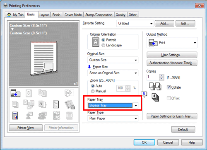Click the greyed group account track icon
This screenshot has width=207, height=150.
[x=42, y=116]
